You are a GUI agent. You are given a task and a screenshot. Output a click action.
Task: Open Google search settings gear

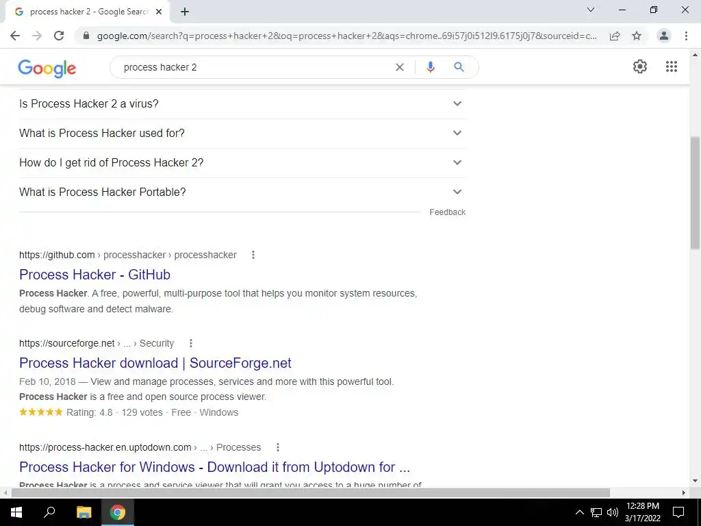pyautogui.click(x=640, y=66)
